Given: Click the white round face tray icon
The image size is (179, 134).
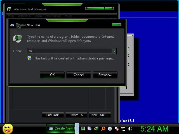Looking at the screenshot, I should point(110,129).
